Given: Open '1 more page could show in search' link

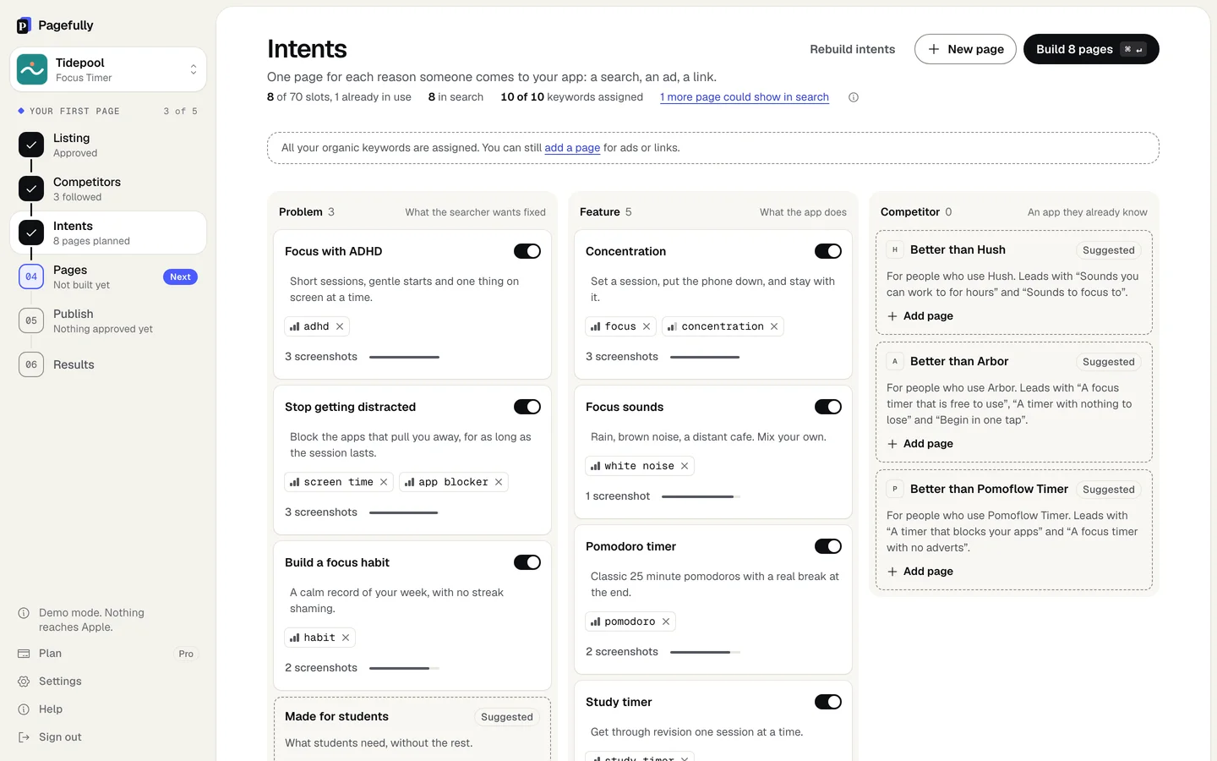Looking at the screenshot, I should [x=745, y=97].
